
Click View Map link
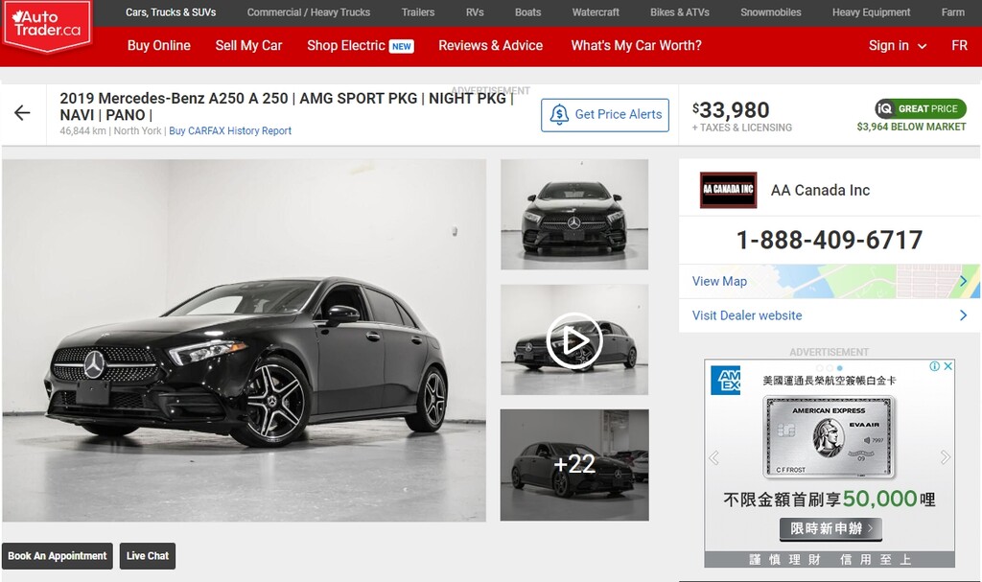pyautogui.click(x=719, y=281)
